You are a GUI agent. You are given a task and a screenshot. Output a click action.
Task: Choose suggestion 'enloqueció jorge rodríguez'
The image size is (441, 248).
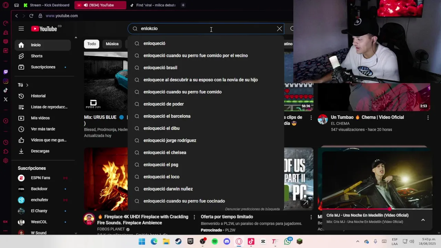206,140
